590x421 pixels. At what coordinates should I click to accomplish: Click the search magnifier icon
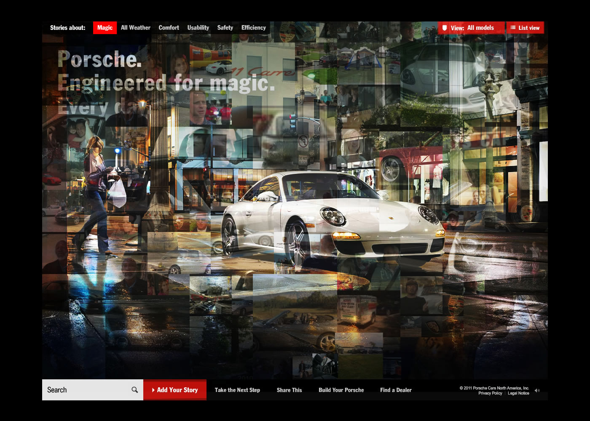(135, 390)
